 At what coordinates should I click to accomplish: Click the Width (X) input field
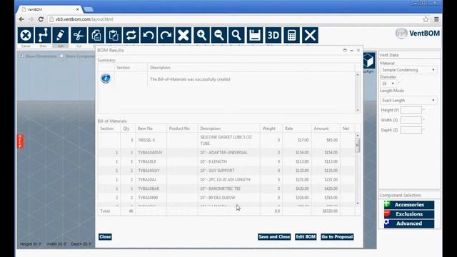click(x=411, y=120)
